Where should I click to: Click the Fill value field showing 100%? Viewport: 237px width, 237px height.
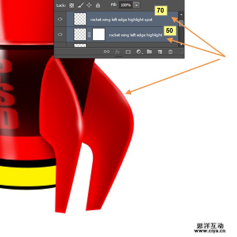pyautogui.click(x=126, y=5)
